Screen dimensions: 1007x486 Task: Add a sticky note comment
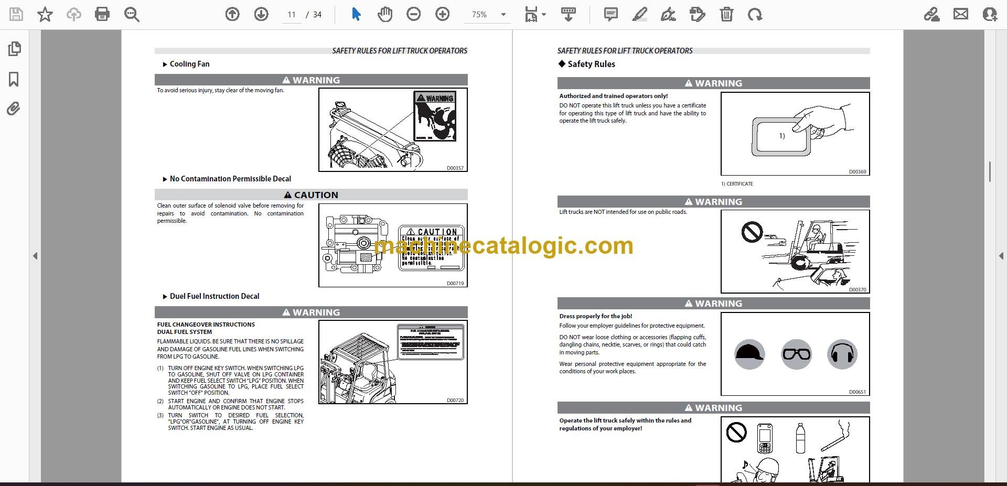click(611, 14)
